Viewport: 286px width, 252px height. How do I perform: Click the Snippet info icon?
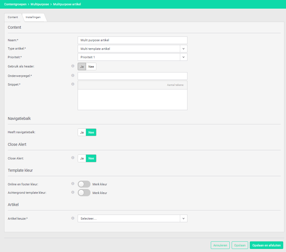pyautogui.click(x=73, y=84)
